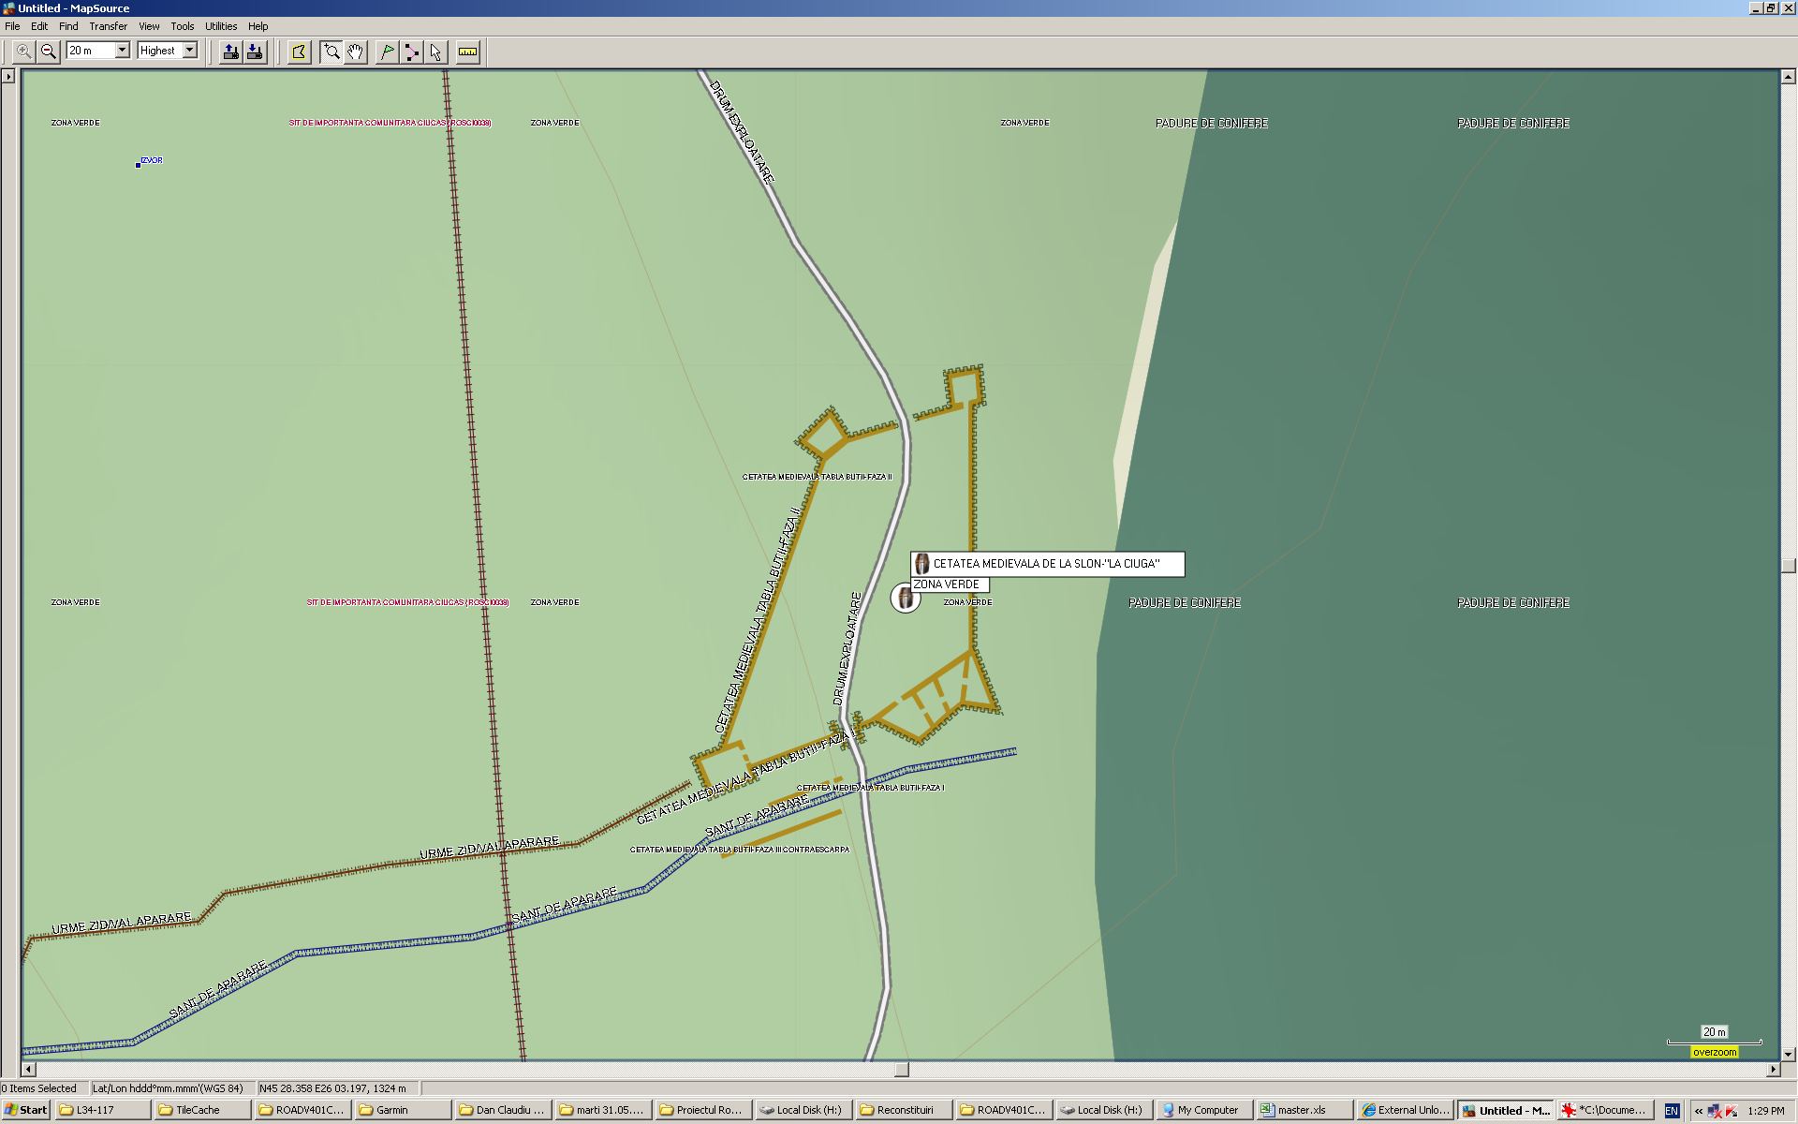
Task: Click the vertical scrollbar up arrow
Action: coord(1789,77)
